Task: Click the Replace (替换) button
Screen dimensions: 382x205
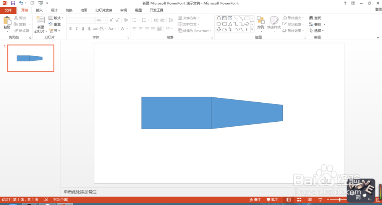Action: click(315, 24)
